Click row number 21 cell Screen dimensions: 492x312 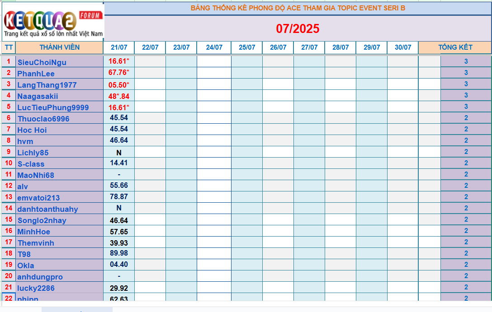[9, 287]
